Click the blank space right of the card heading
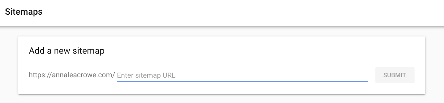The width and height of the screenshot is (444, 103). (264, 51)
